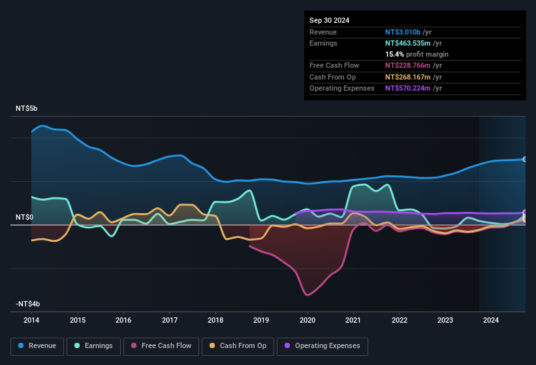This screenshot has height=365, width=536.
Task: Click the NT$5b y-axis label
Action: click(x=26, y=108)
